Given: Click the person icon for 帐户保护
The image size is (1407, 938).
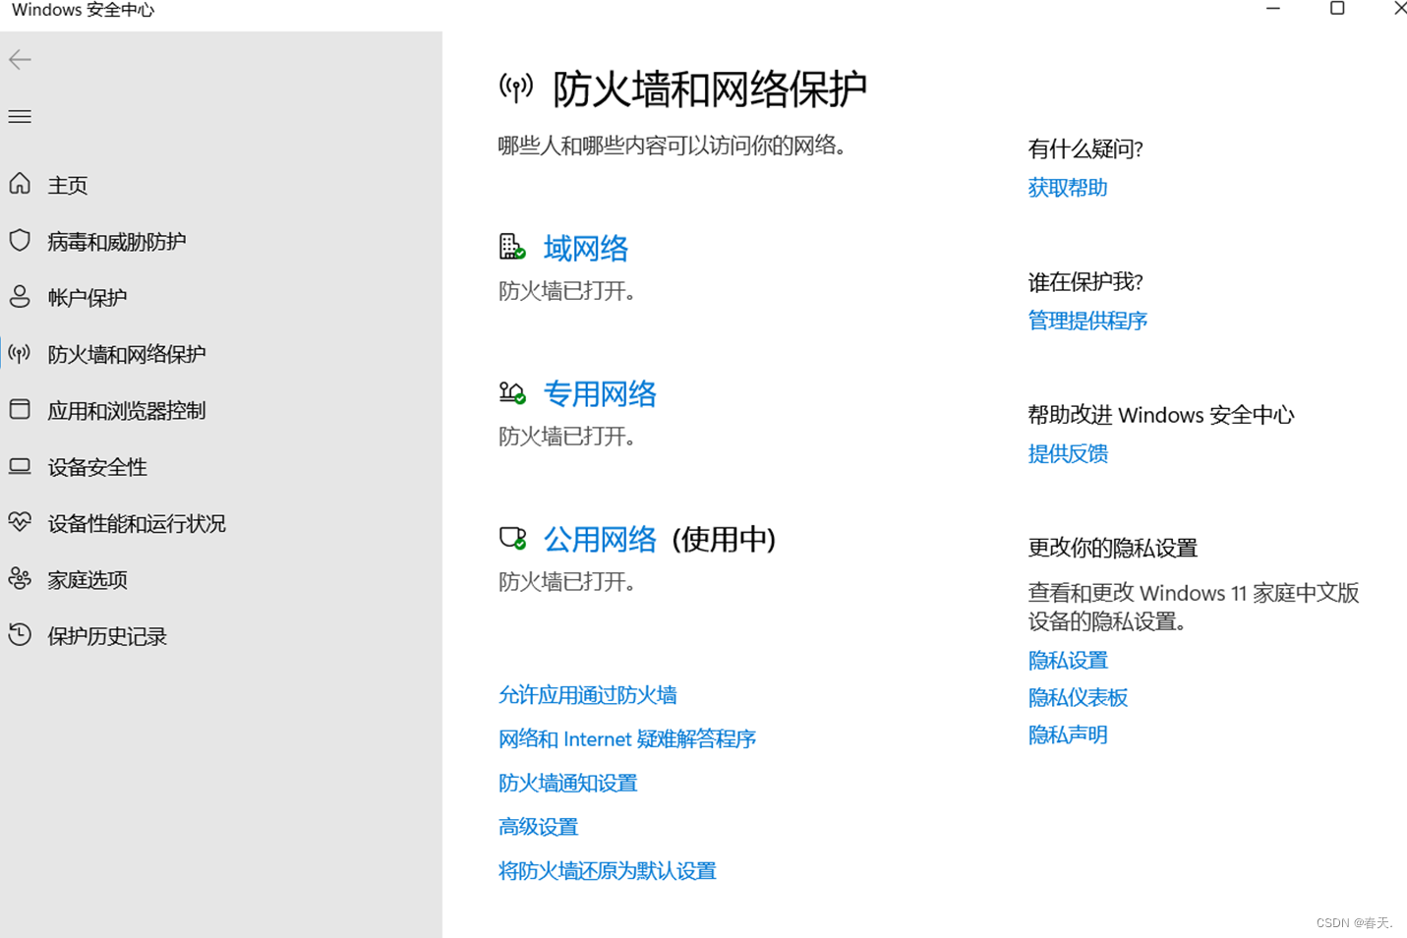Looking at the screenshot, I should tap(20, 297).
